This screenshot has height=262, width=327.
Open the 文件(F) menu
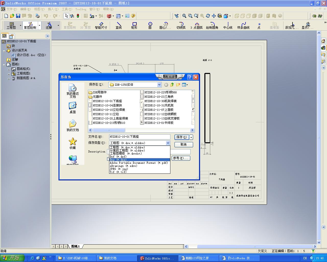(x=12, y=9)
